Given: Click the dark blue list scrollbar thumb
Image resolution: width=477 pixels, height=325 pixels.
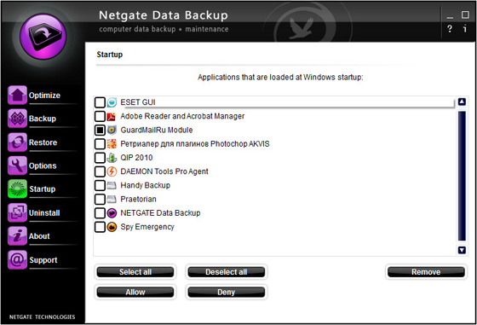Looking at the screenshot, I should [x=462, y=176].
